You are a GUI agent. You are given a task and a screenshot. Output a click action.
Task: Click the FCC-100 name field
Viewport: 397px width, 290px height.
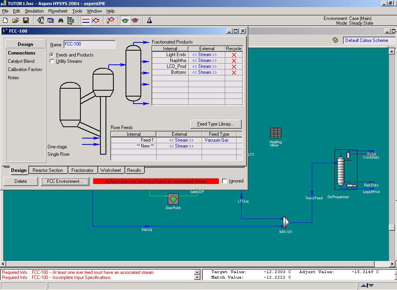[x=89, y=44]
